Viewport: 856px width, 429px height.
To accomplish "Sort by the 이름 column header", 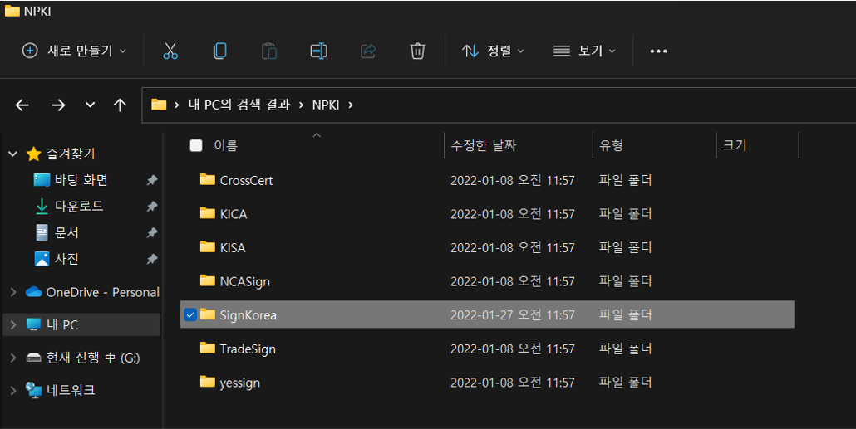I will [x=225, y=145].
